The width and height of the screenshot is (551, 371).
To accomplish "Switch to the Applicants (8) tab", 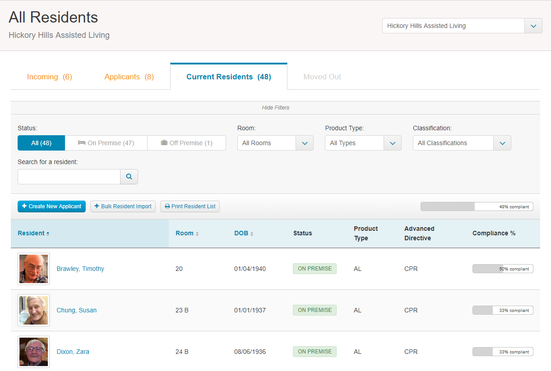I will point(129,77).
